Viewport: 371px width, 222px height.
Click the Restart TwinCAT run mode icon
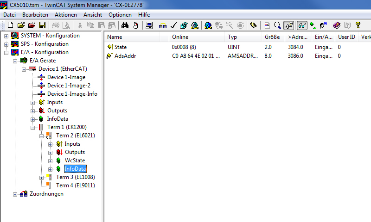coord(195,25)
